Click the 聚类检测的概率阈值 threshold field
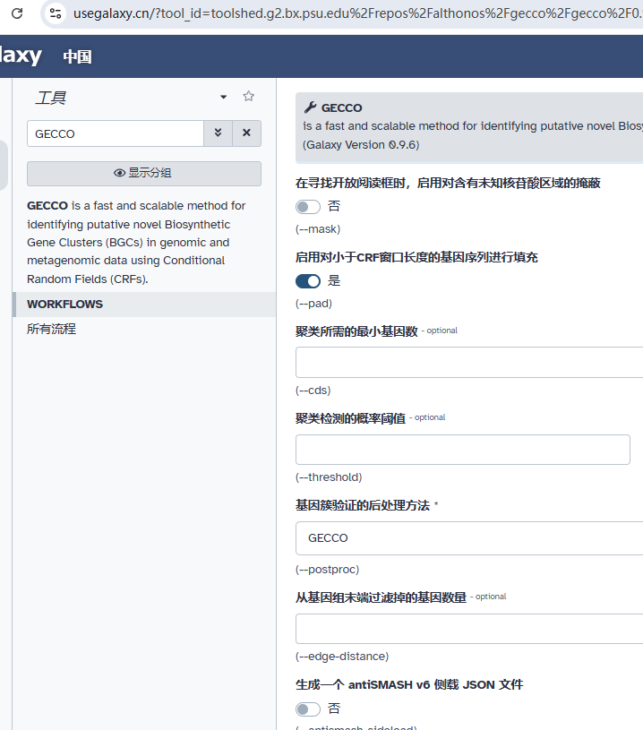 pos(463,450)
